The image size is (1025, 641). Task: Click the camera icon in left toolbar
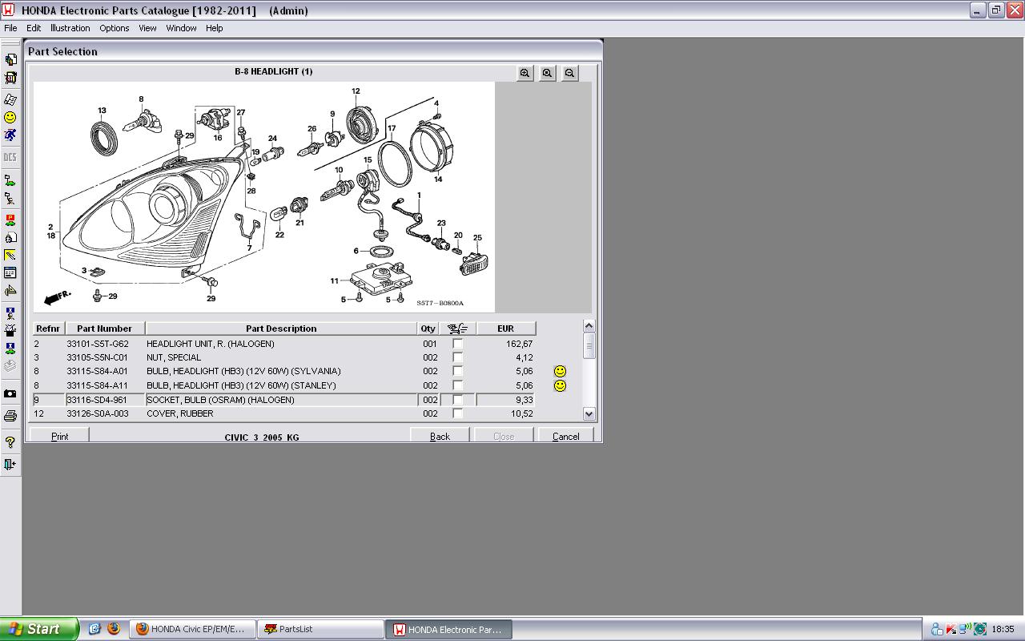pos(10,393)
